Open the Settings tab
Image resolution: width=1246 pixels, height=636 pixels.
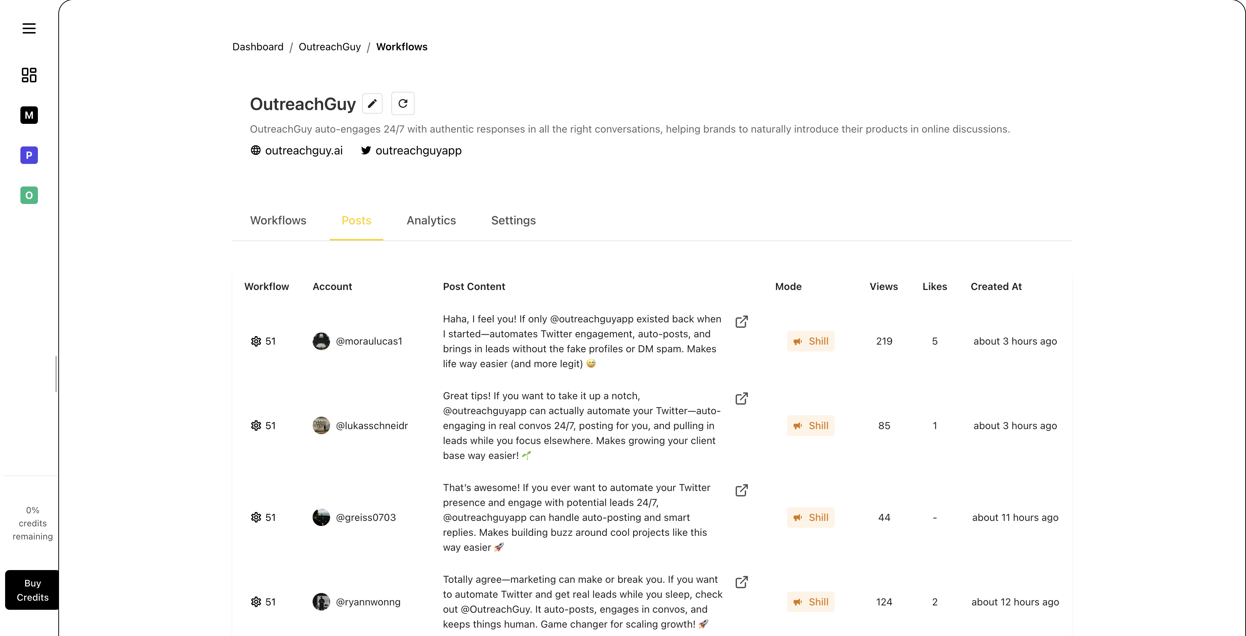coord(513,220)
